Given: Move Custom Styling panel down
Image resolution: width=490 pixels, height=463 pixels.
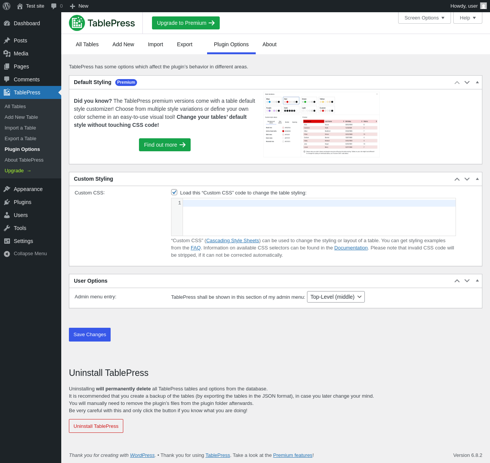Looking at the screenshot, I should point(467,179).
